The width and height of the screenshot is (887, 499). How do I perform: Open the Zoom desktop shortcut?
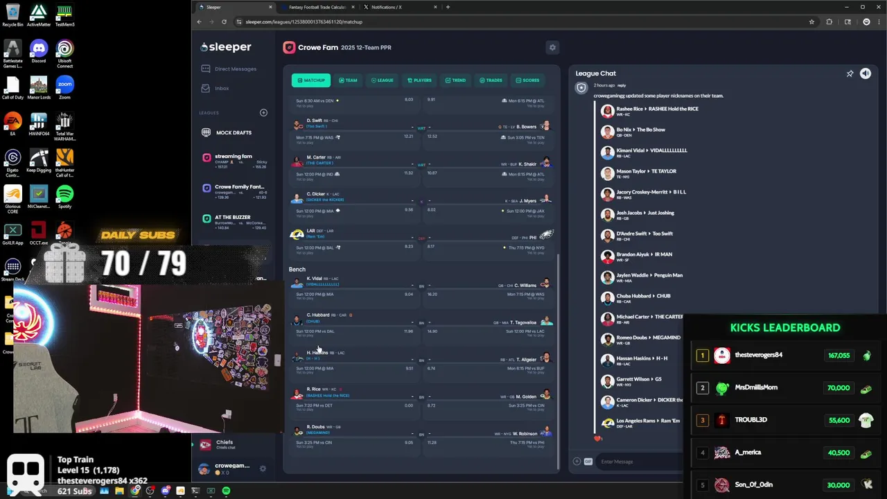coord(64,88)
